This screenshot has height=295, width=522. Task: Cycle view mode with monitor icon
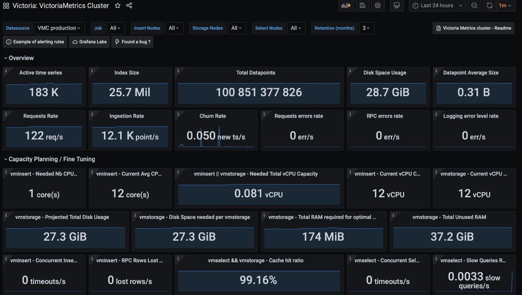[x=396, y=6]
